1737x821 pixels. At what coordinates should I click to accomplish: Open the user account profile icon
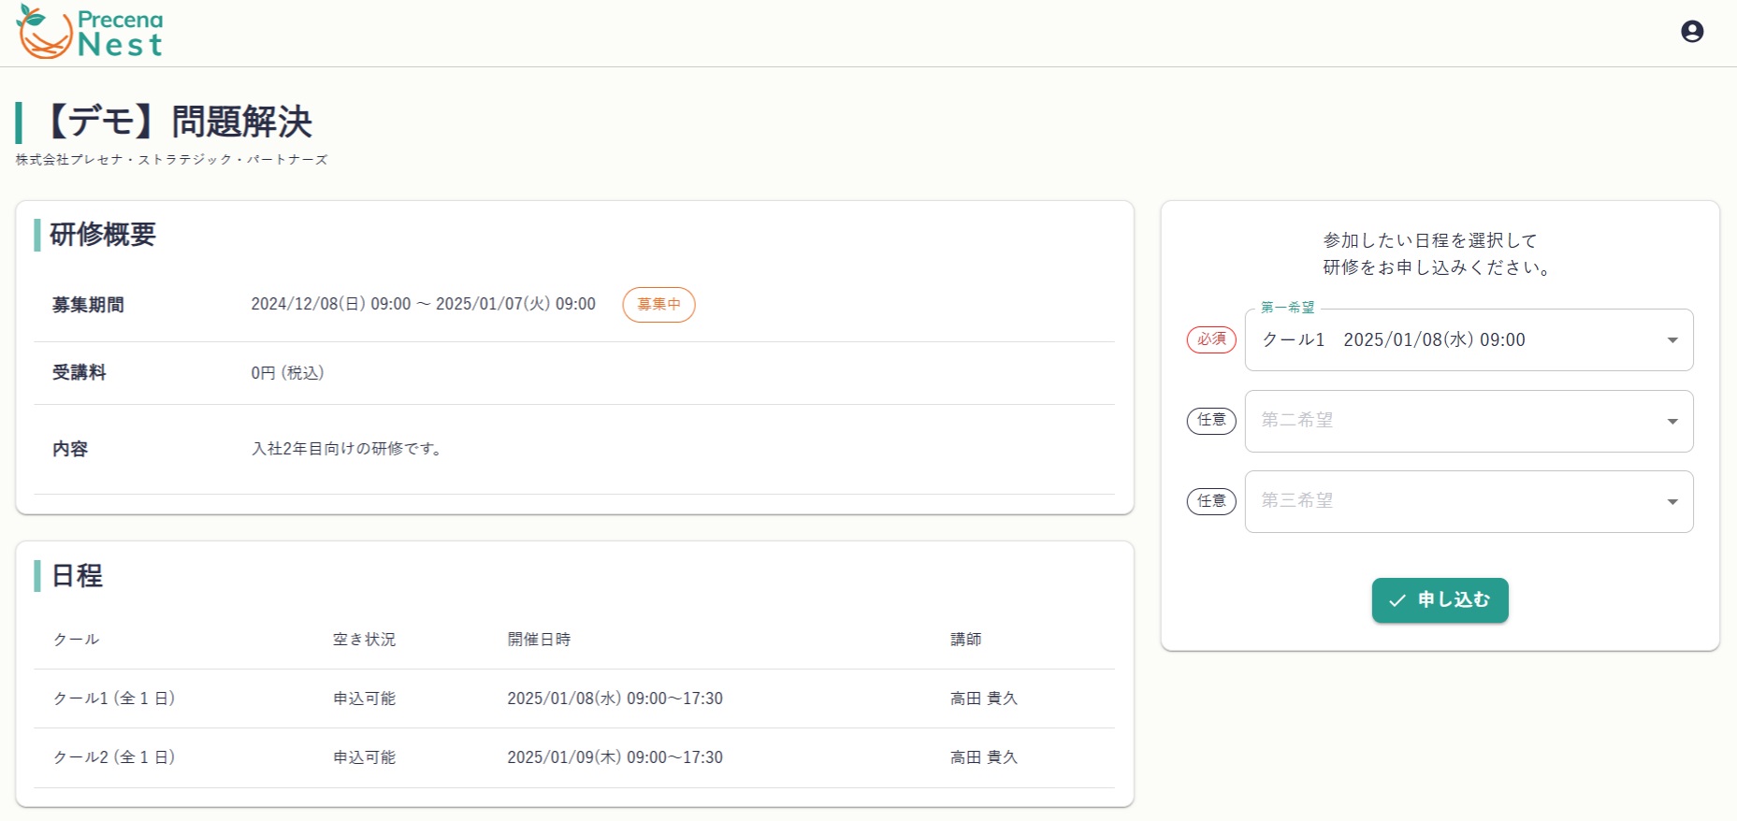(x=1692, y=32)
